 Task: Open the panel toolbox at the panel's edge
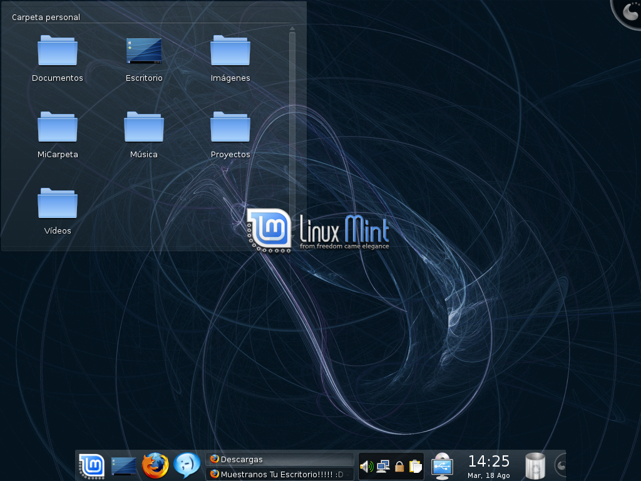[x=561, y=465]
